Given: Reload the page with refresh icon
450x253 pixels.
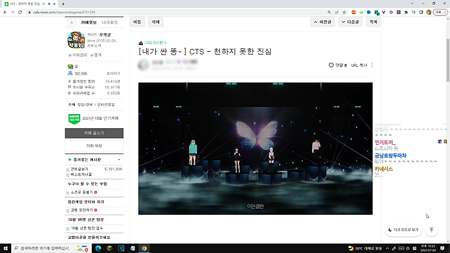Looking at the screenshot, I should 20,12.
